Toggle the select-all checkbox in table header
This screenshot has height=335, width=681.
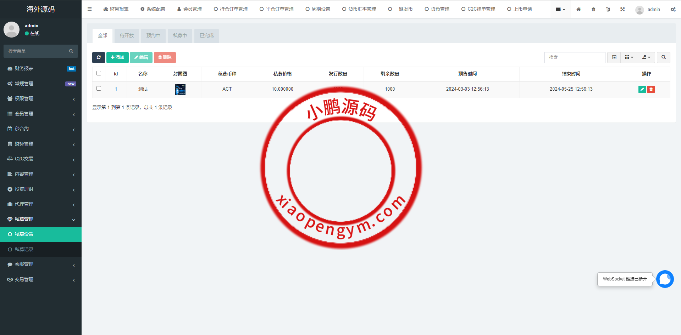(x=99, y=73)
